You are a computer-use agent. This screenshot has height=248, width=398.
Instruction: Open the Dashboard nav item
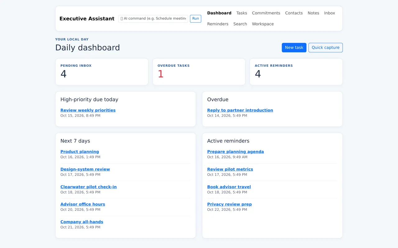pos(219,13)
